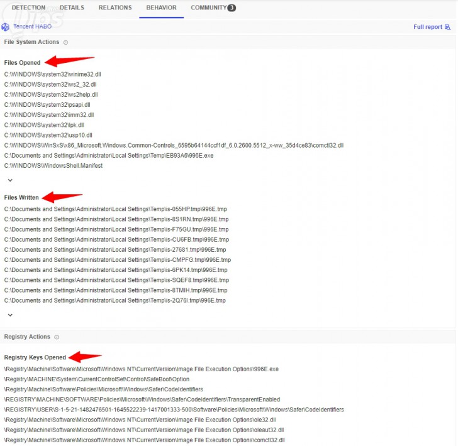Expand the Files Opened list chevron
458x446 pixels.
point(10,180)
